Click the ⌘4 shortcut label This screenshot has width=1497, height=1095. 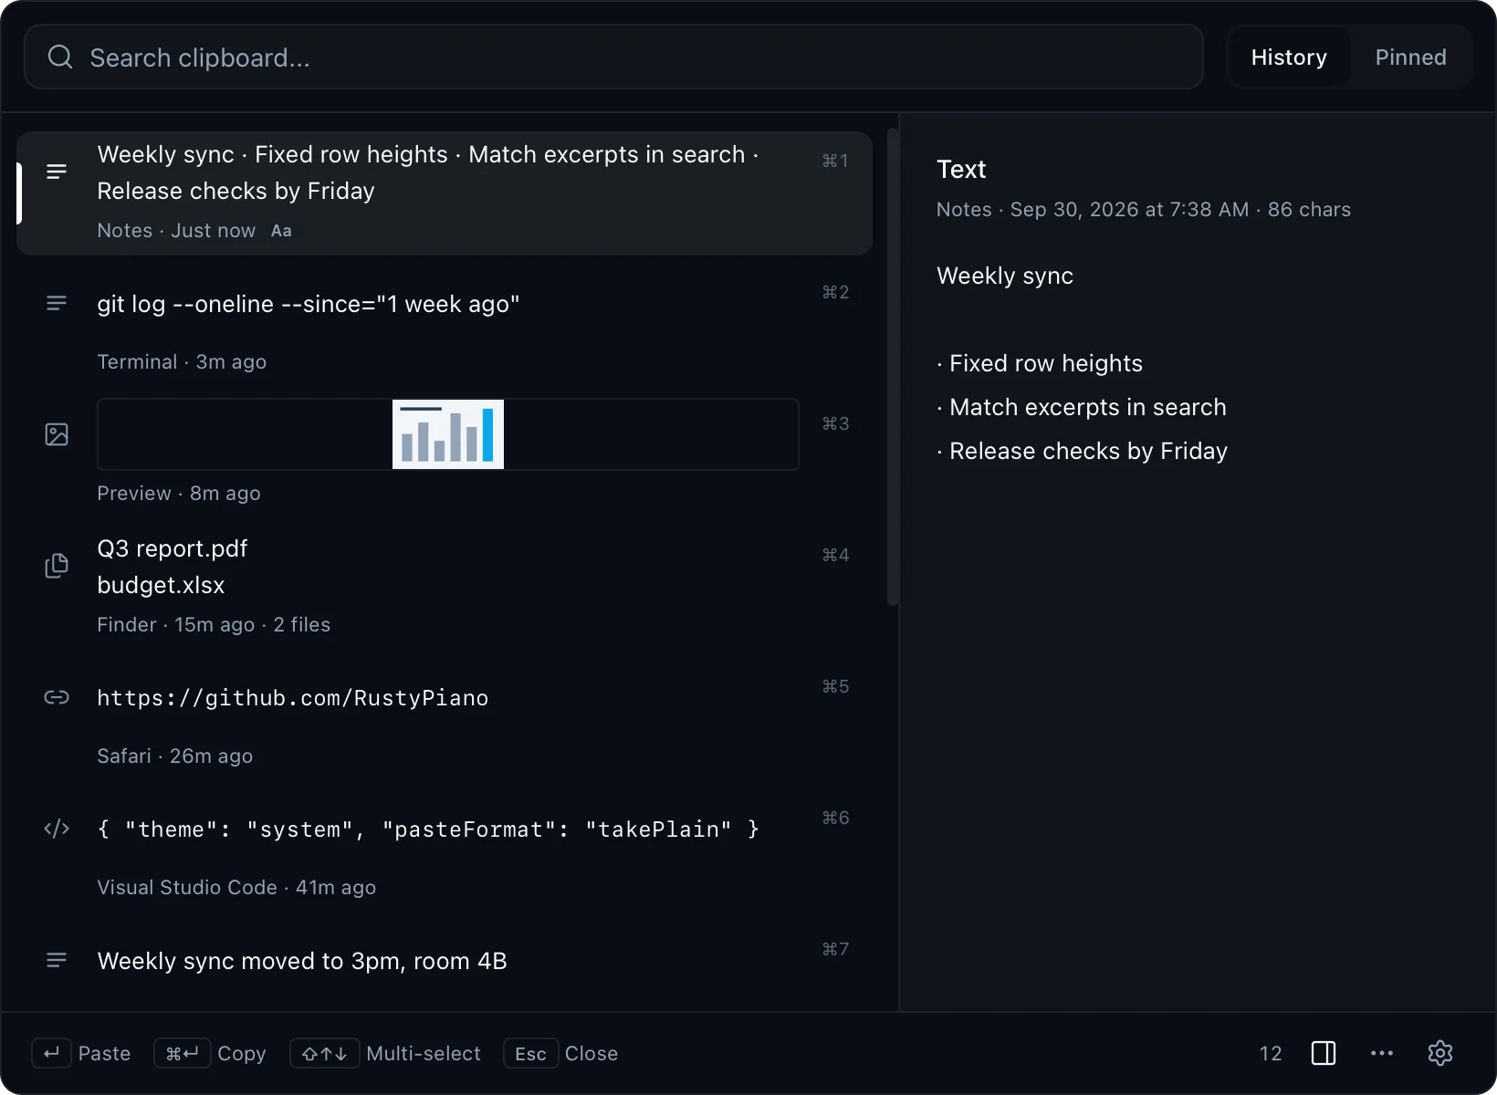(x=835, y=555)
